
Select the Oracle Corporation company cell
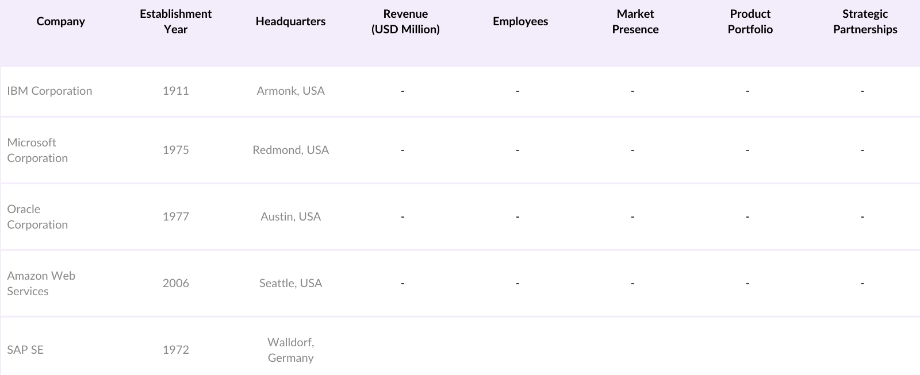pos(37,217)
